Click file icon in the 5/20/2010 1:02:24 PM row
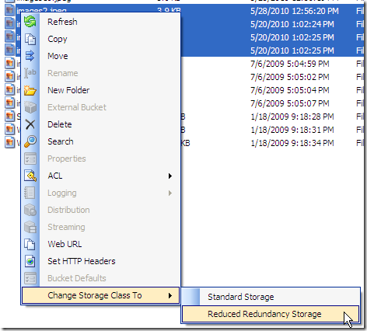The width and height of the screenshot is (367, 331). (x=9, y=23)
